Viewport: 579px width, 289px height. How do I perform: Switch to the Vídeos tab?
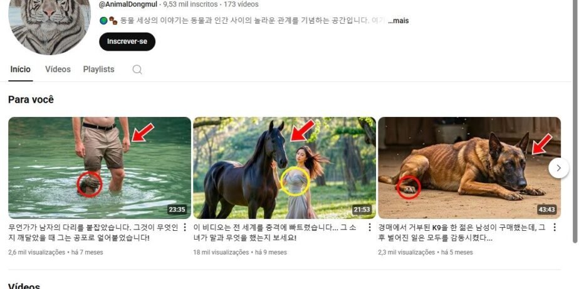(x=58, y=69)
